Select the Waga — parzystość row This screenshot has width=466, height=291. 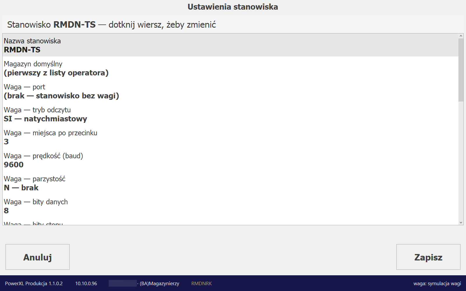[x=230, y=183]
